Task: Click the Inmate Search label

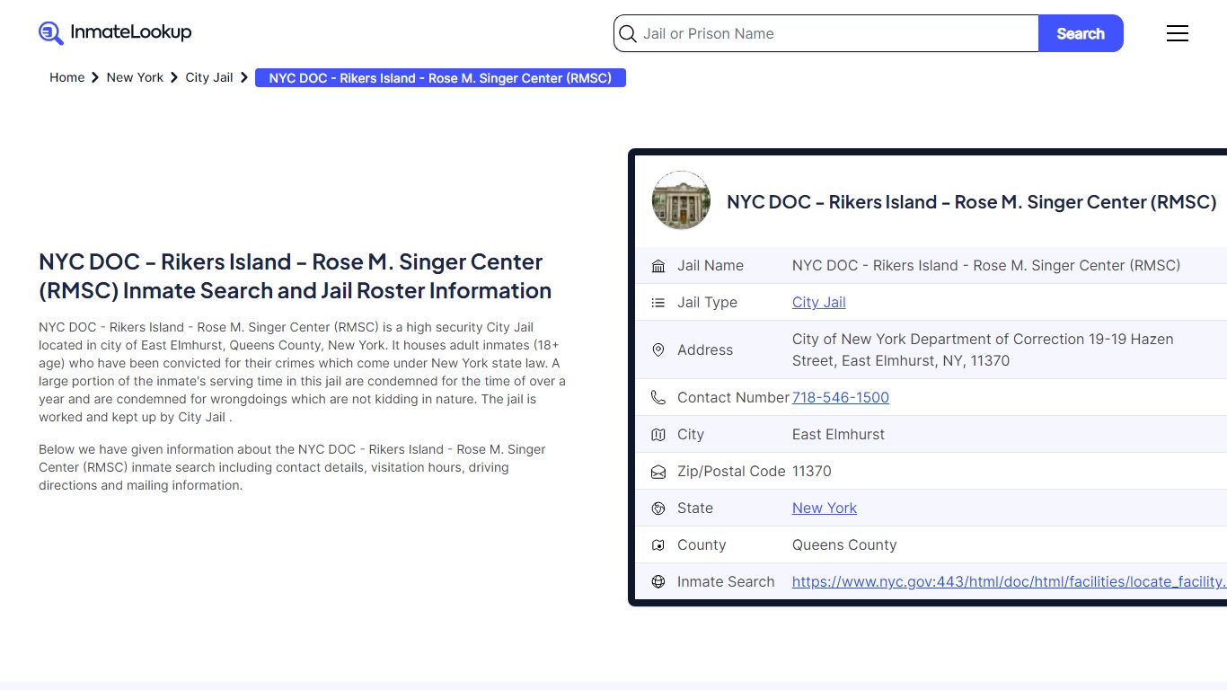Action: click(726, 582)
